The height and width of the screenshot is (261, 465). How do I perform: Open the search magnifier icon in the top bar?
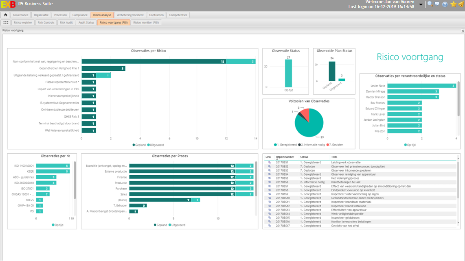click(x=430, y=4)
